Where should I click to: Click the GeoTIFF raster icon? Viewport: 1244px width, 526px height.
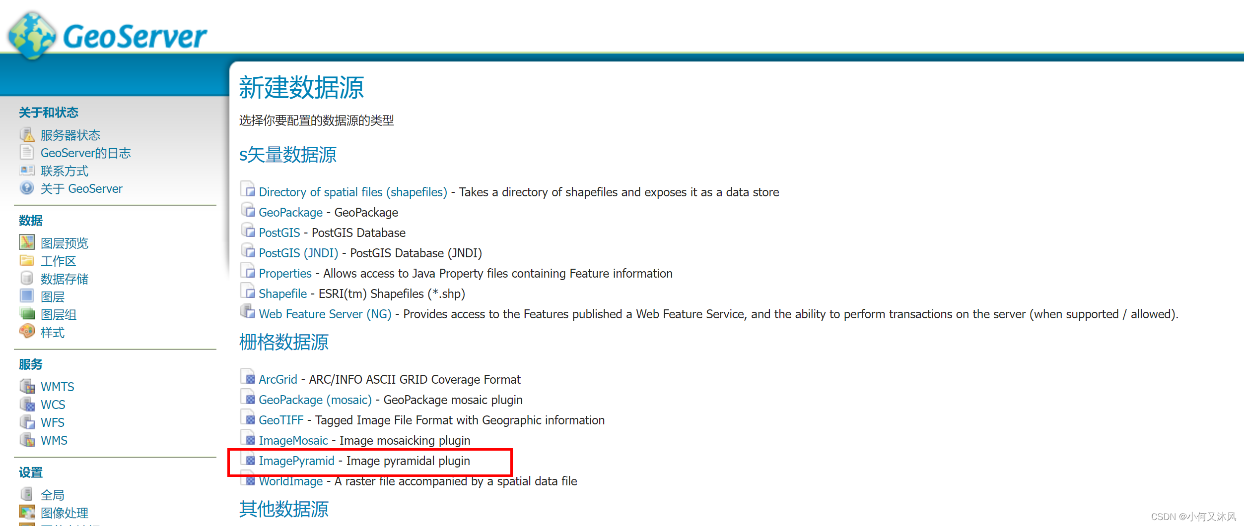pyautogui.click(x=248, y=417)
